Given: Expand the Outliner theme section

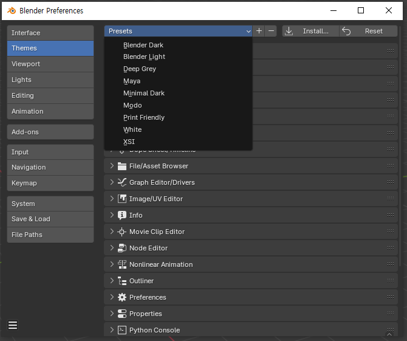Looking at the screenshot, I should coord(112,280).
